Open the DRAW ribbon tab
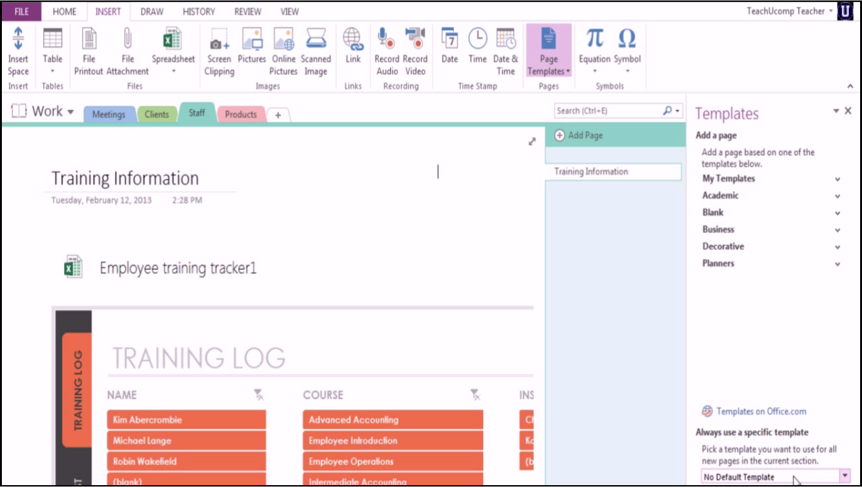This screenshot has width=862, height=487. coord(151,11)
